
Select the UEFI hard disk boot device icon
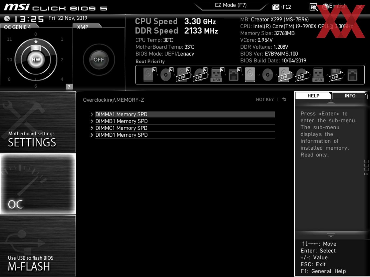(149, 75)
